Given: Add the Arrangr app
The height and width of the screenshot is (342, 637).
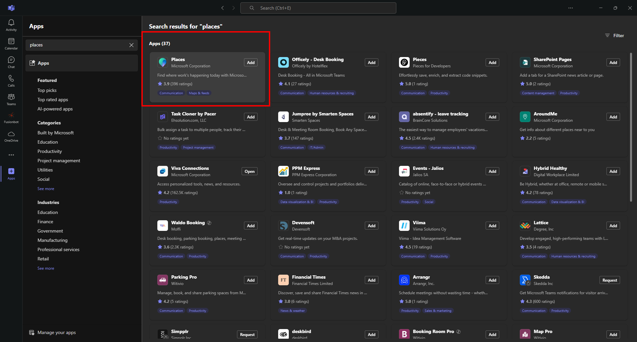Looking at the screenshot, I should tap(493, 280).
